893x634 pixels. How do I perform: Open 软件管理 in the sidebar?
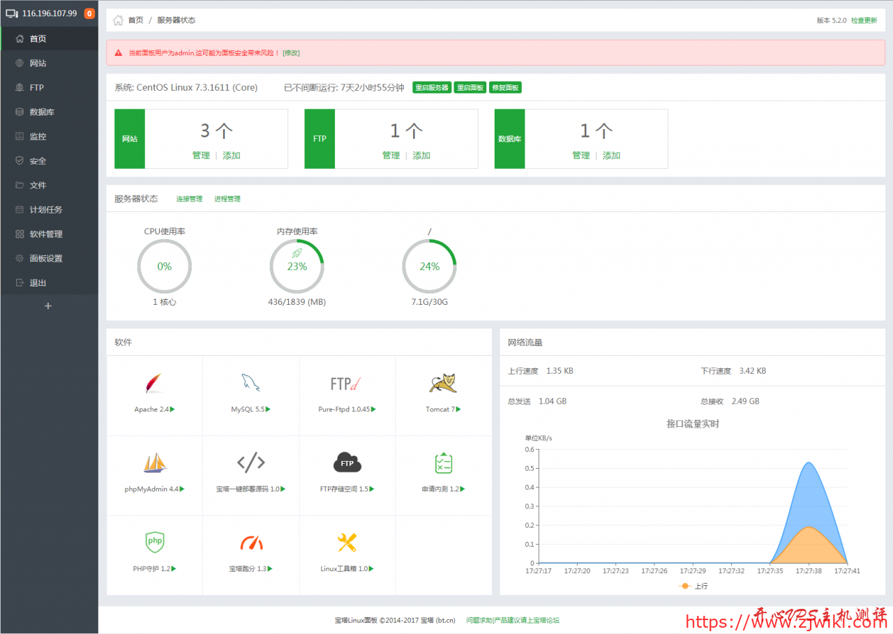coord(46,234)
